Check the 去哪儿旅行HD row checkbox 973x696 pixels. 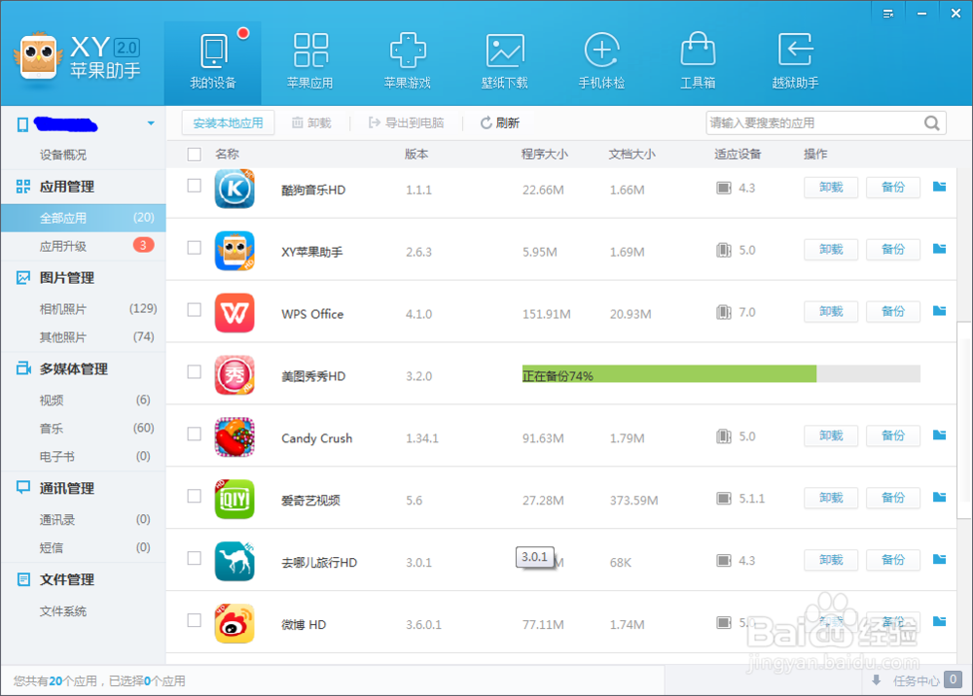point(195,558)
